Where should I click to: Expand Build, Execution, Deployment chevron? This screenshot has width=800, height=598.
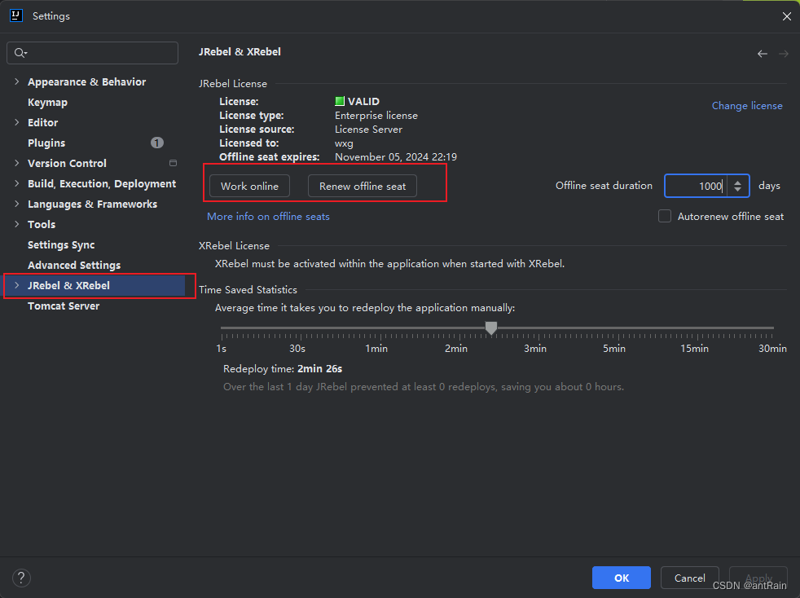[x=17, y=183]
